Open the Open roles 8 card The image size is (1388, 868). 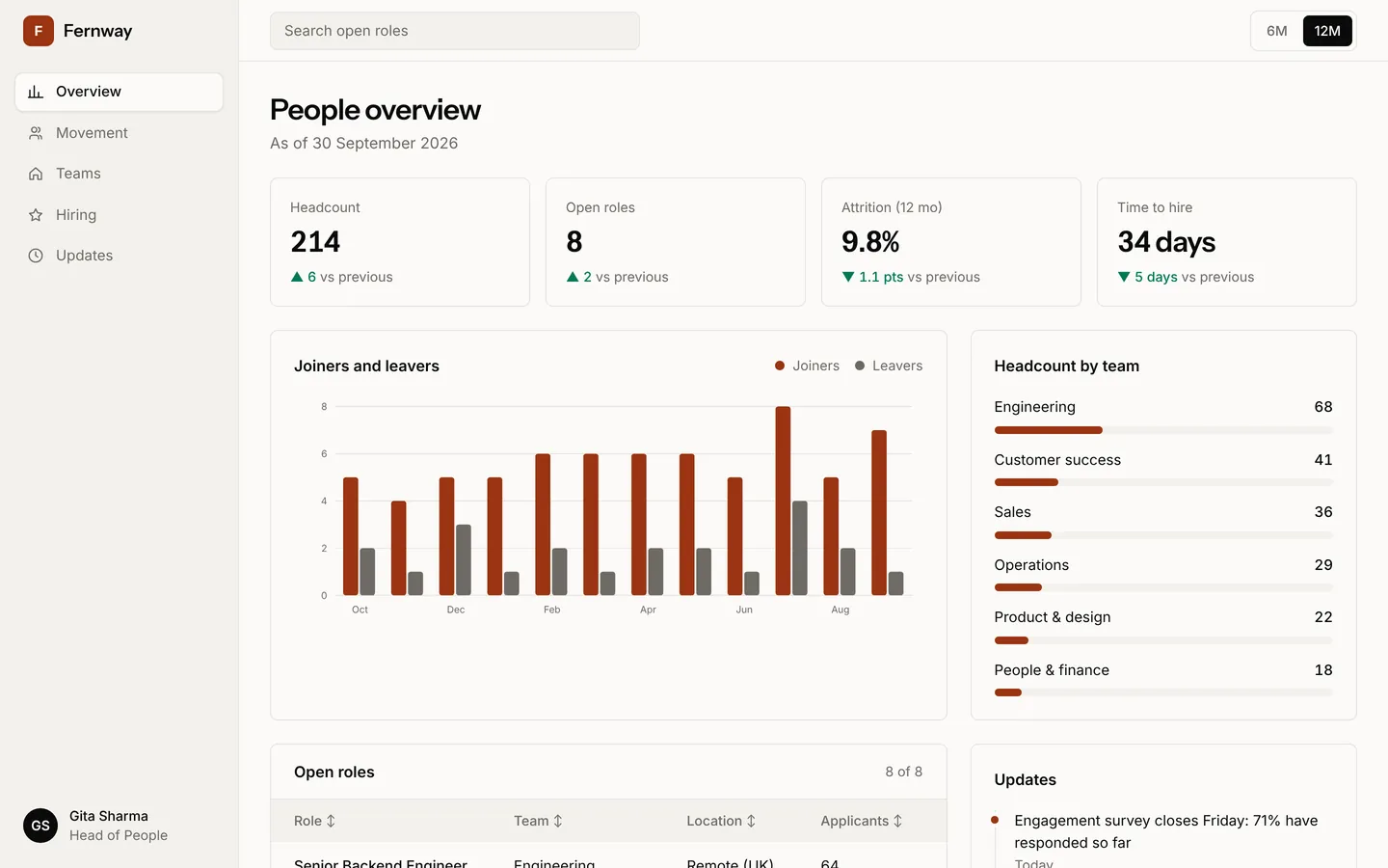point(676,242)
